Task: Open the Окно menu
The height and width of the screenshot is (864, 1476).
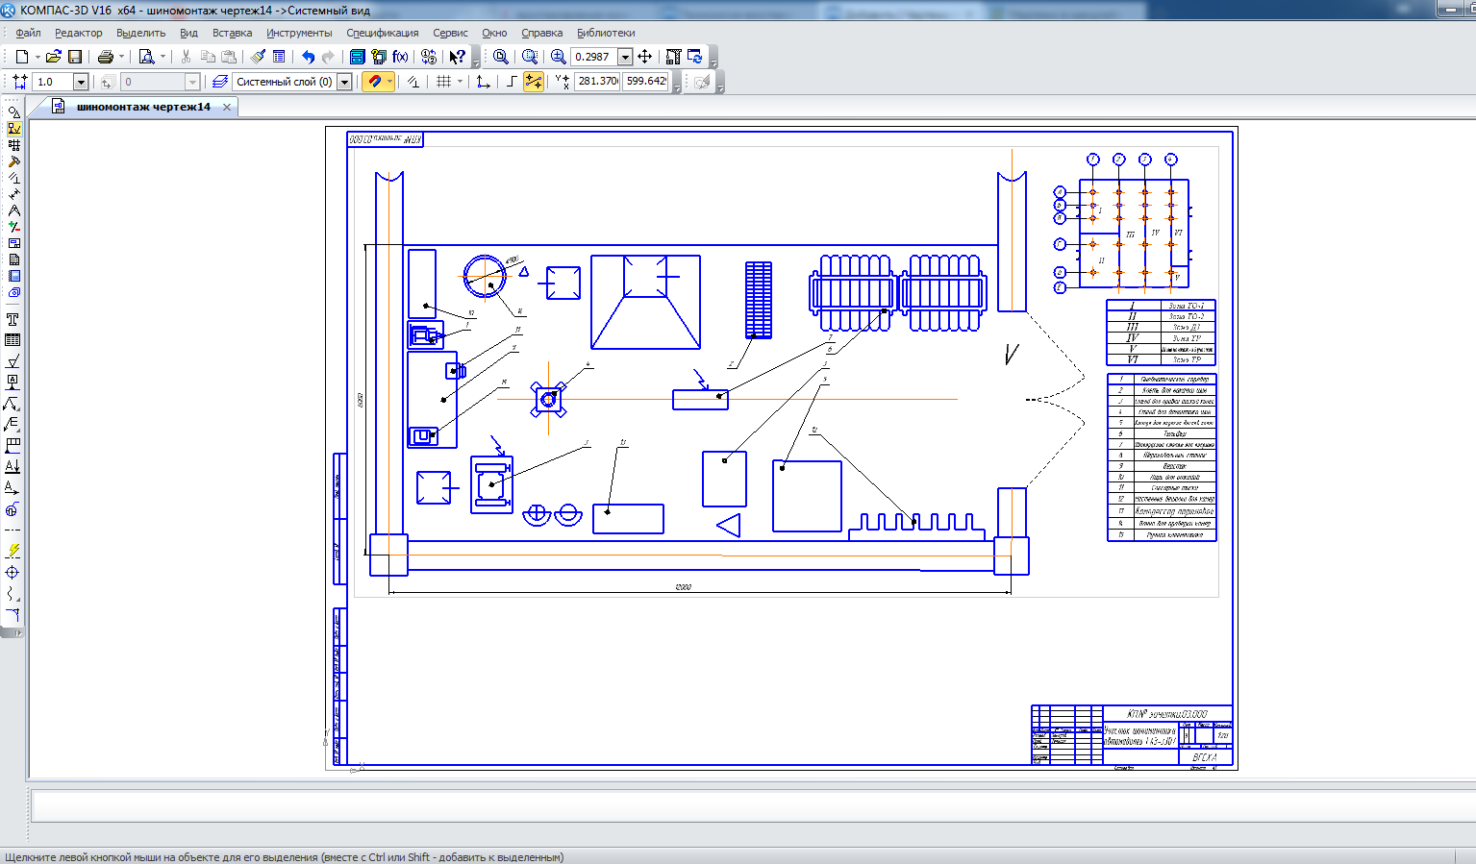Action: (494, 33)
